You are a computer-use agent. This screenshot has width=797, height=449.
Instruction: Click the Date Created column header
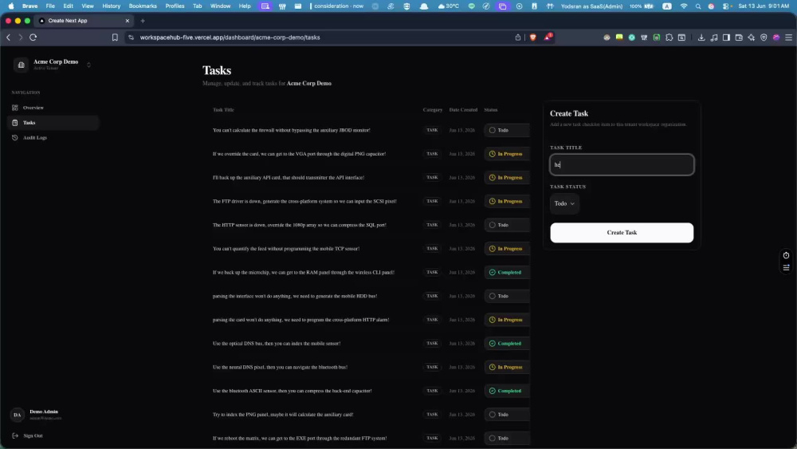coord(463,110)
